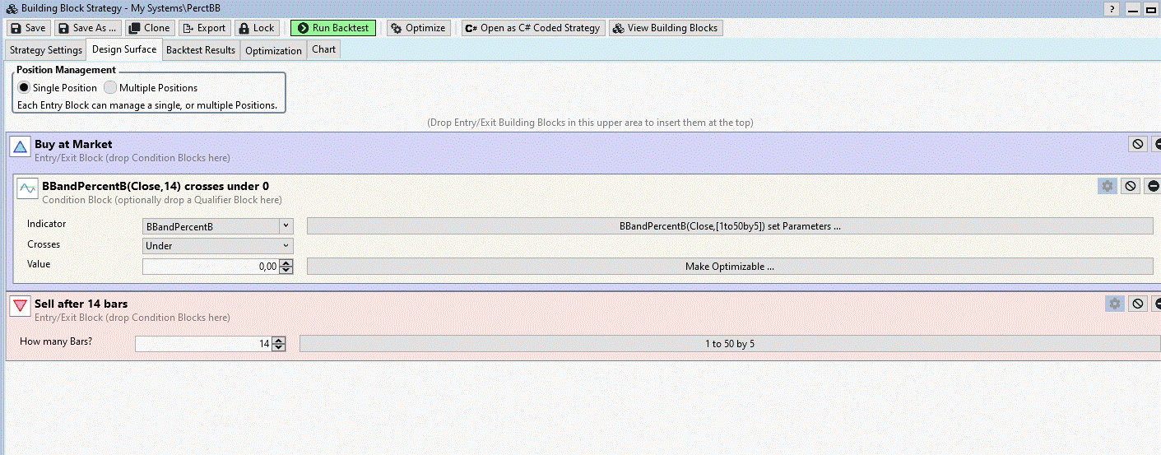This screenshot has width=1161, height=455.
Task: Click the 1 to 50 by 5 bar
Action: pyautogui.click(x=729, y=344)
